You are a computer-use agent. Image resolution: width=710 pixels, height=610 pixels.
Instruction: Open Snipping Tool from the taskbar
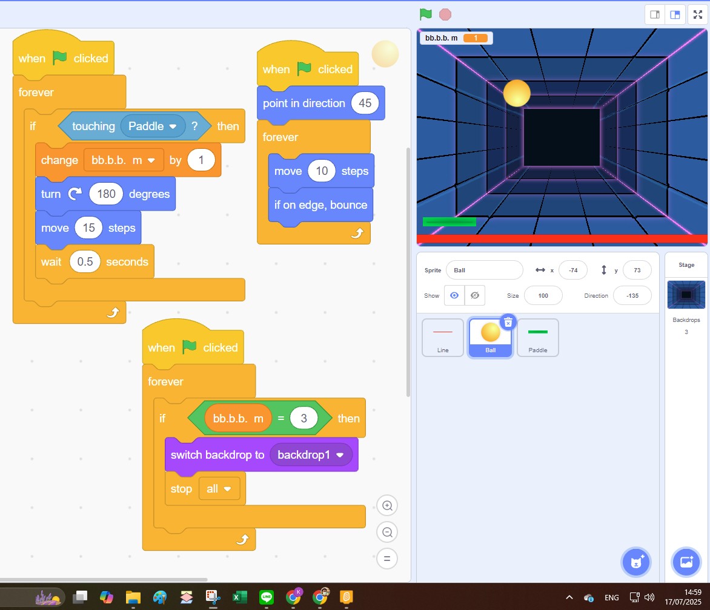point(213,597)
